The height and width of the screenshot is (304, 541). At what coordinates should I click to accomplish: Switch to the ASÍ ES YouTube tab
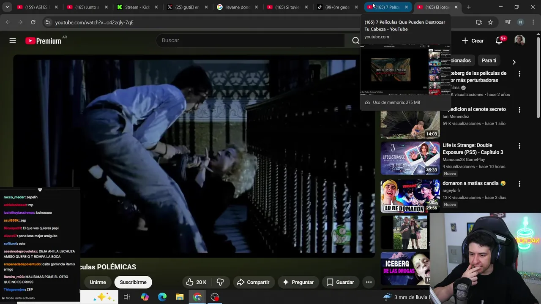tap(37, 7)
